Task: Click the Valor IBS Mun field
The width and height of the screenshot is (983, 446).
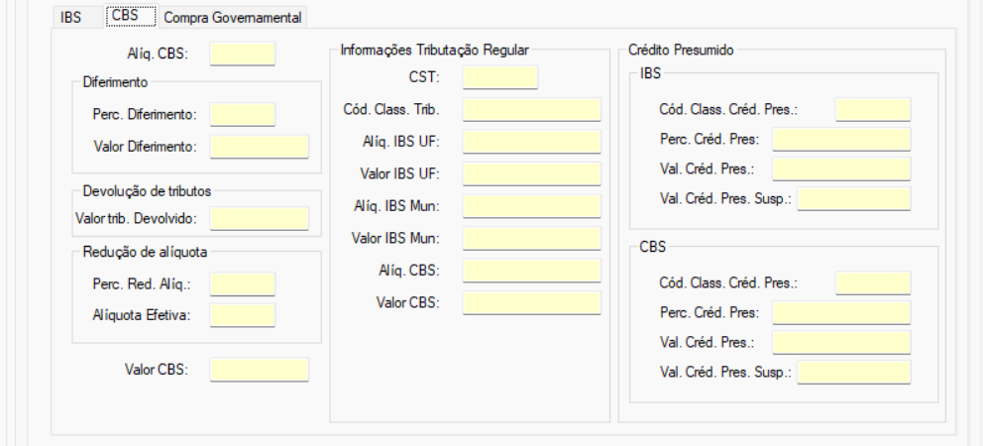Action: [x=531, y=238]
